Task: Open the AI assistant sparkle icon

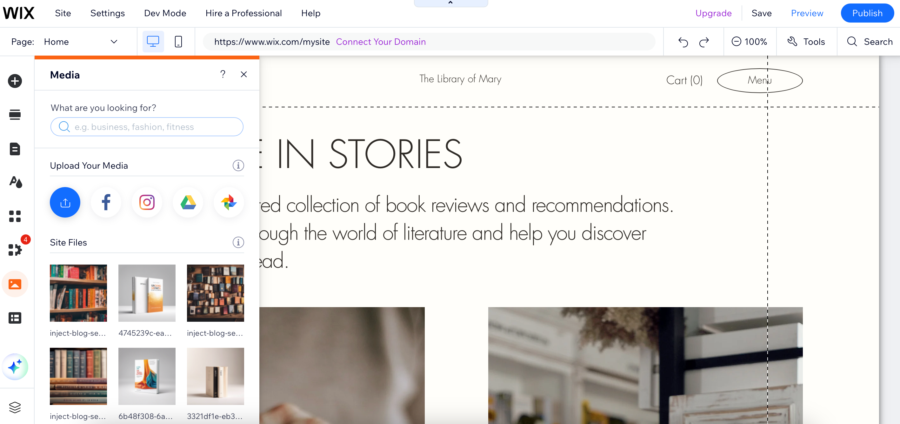Action: (x=15, y=367)
